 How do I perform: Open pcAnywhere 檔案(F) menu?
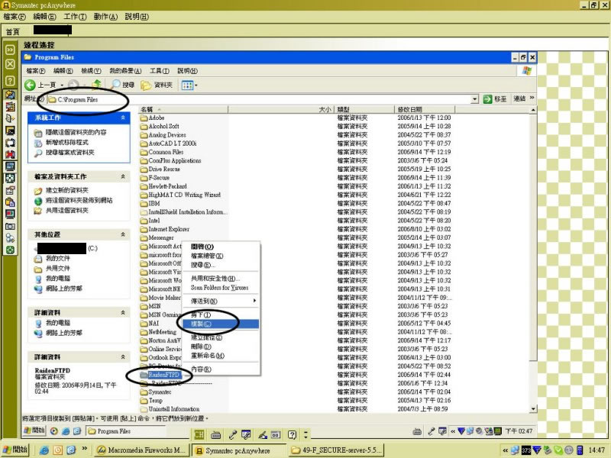click(x=15, y=17)
